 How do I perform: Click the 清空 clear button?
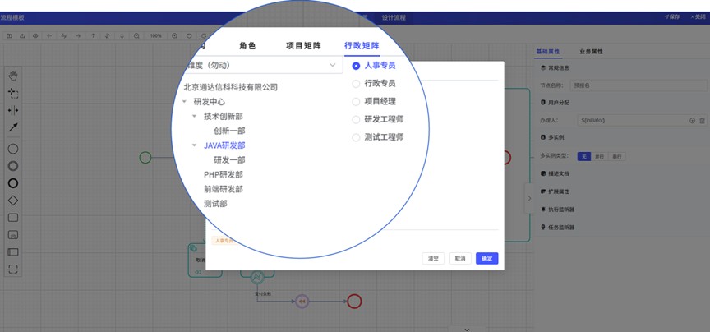point(433,258)
